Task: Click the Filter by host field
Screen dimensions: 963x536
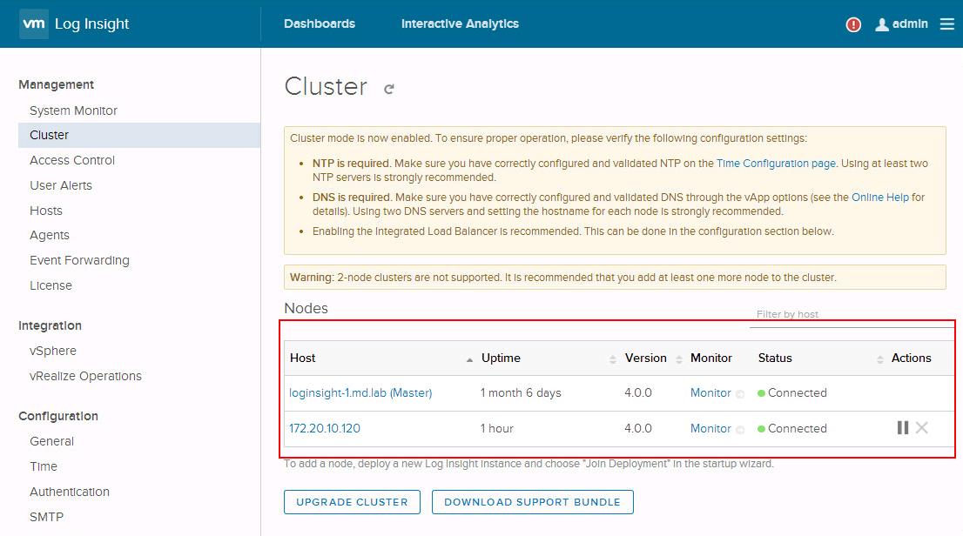Action: tap(849, 315)
